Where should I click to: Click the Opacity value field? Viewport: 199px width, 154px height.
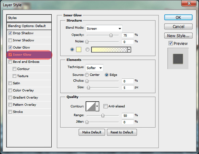[x=128, y=35]
